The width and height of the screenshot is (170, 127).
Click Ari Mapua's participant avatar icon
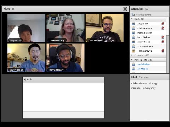pyautogui.click(x=134, y=69)
